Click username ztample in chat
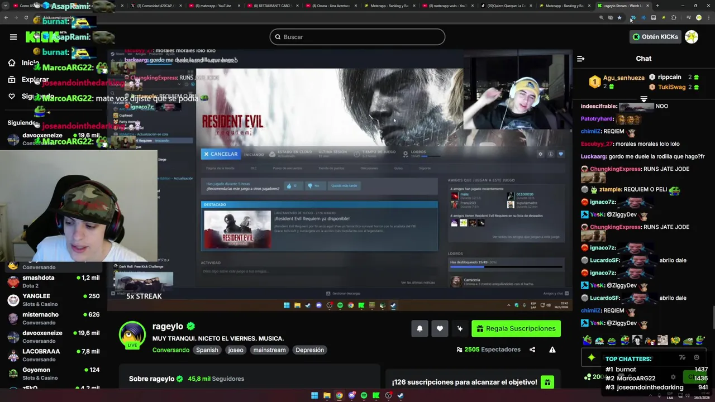715x402 pixels. [x=610, y=190]
